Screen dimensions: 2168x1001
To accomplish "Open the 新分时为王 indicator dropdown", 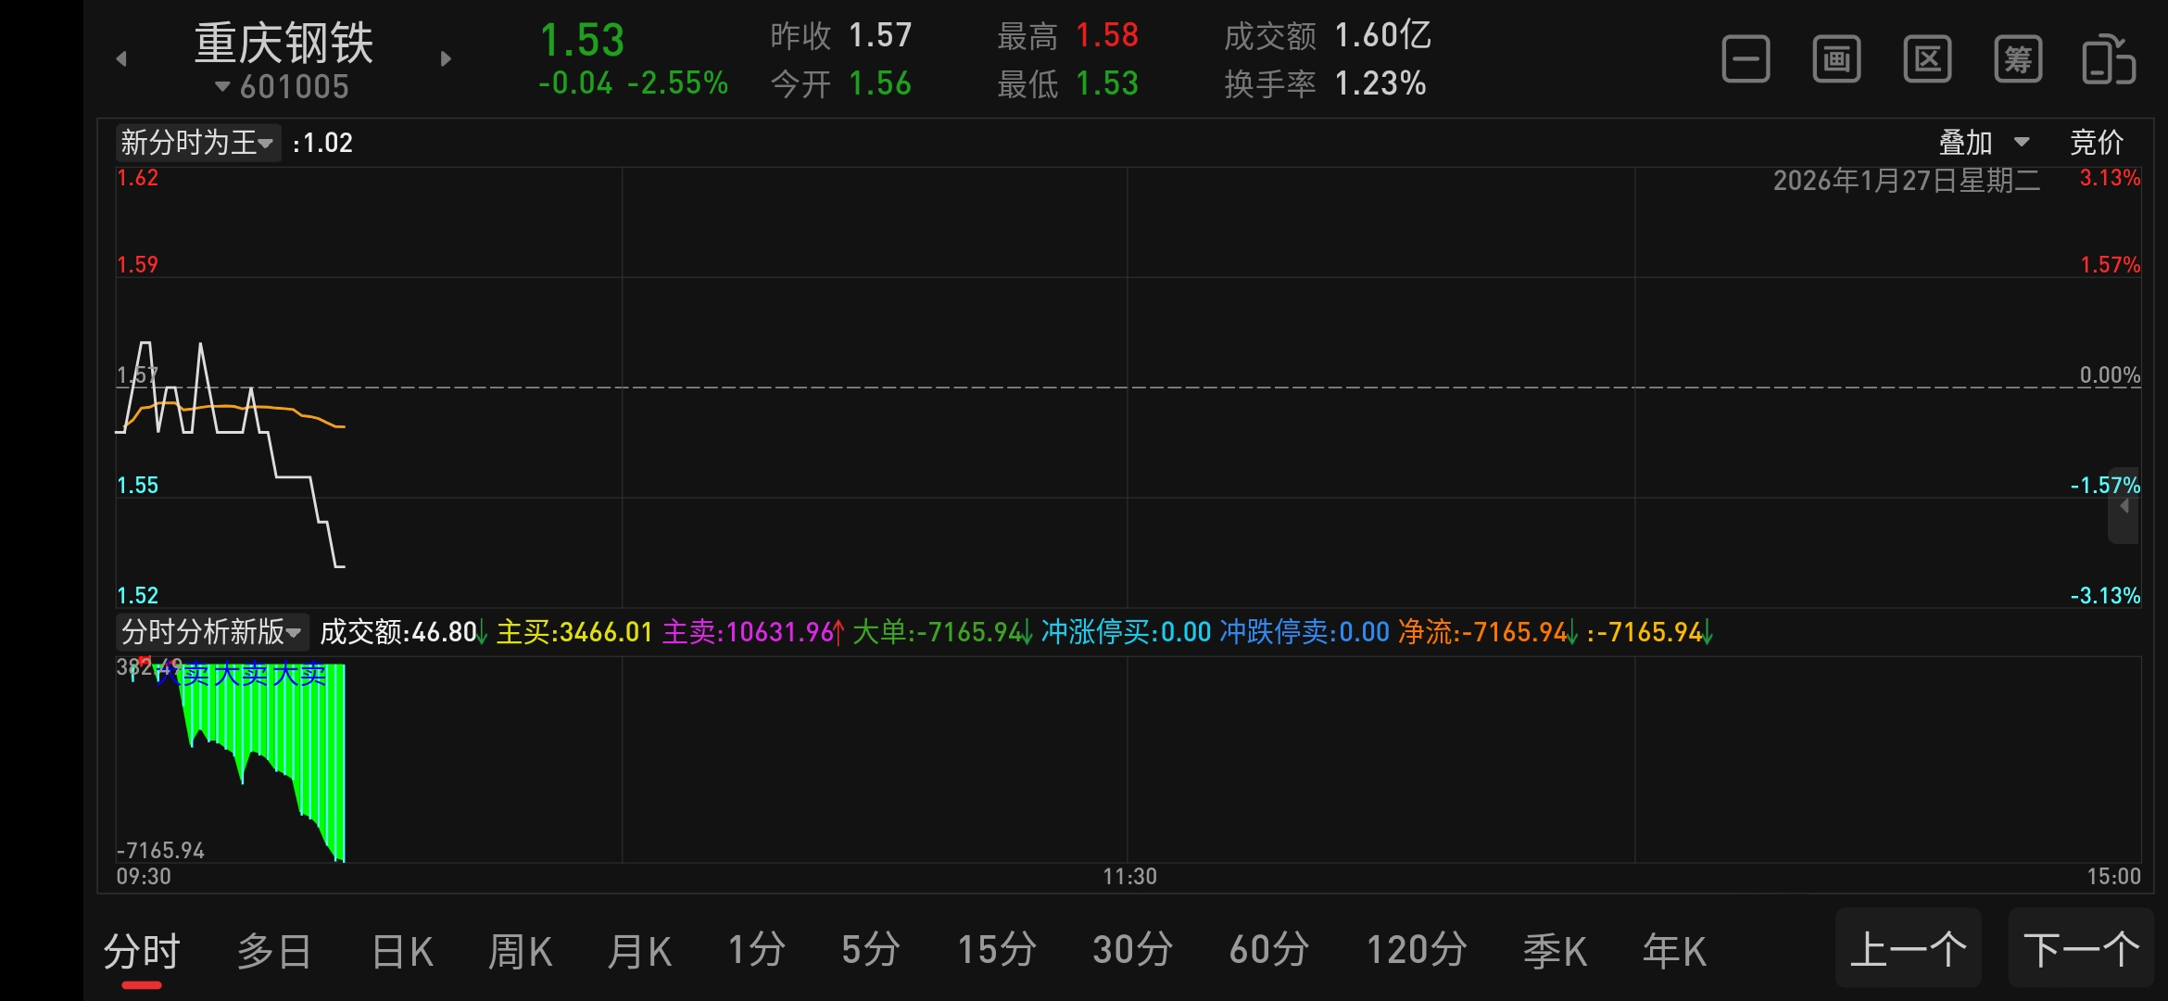I will (197, 143).
